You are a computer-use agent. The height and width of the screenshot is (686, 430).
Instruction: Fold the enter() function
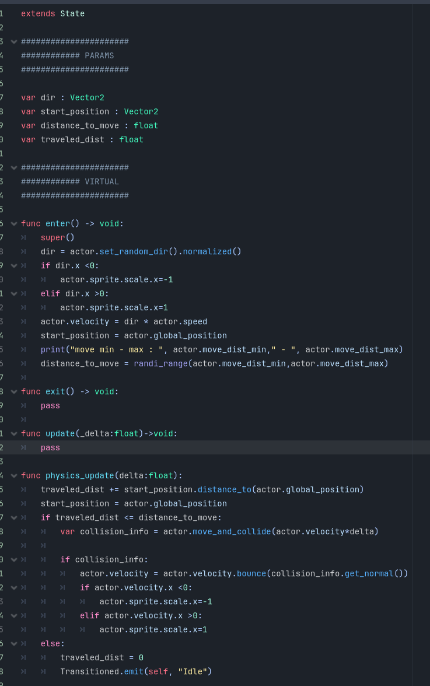pyautogui.click(x=14, y=223)
